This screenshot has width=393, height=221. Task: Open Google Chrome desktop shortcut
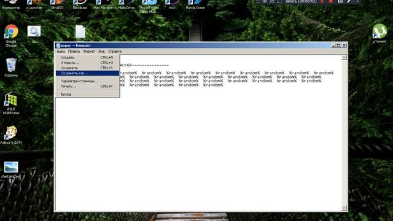coord(11,36)
